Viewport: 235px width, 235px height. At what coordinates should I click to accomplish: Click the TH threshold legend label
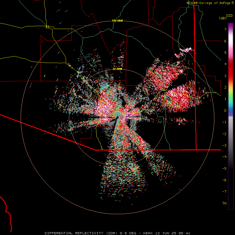(224, 203)
